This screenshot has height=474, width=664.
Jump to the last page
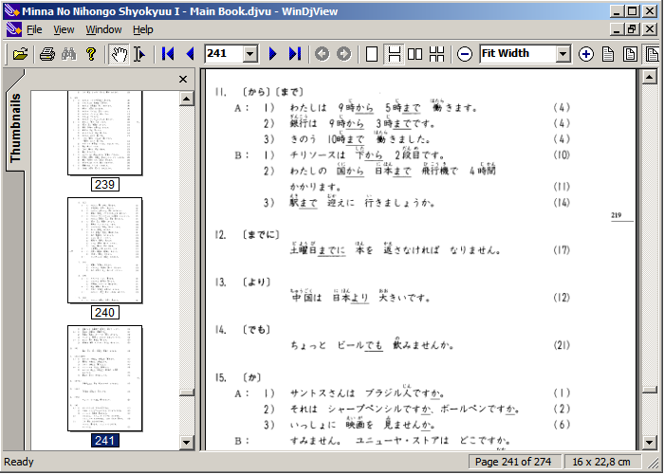click(295, 54)
